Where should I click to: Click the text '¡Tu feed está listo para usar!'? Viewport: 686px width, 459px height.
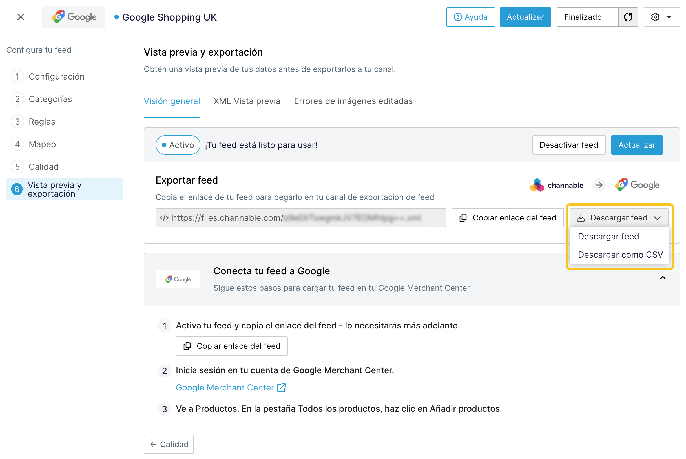[x=261, y=145]
